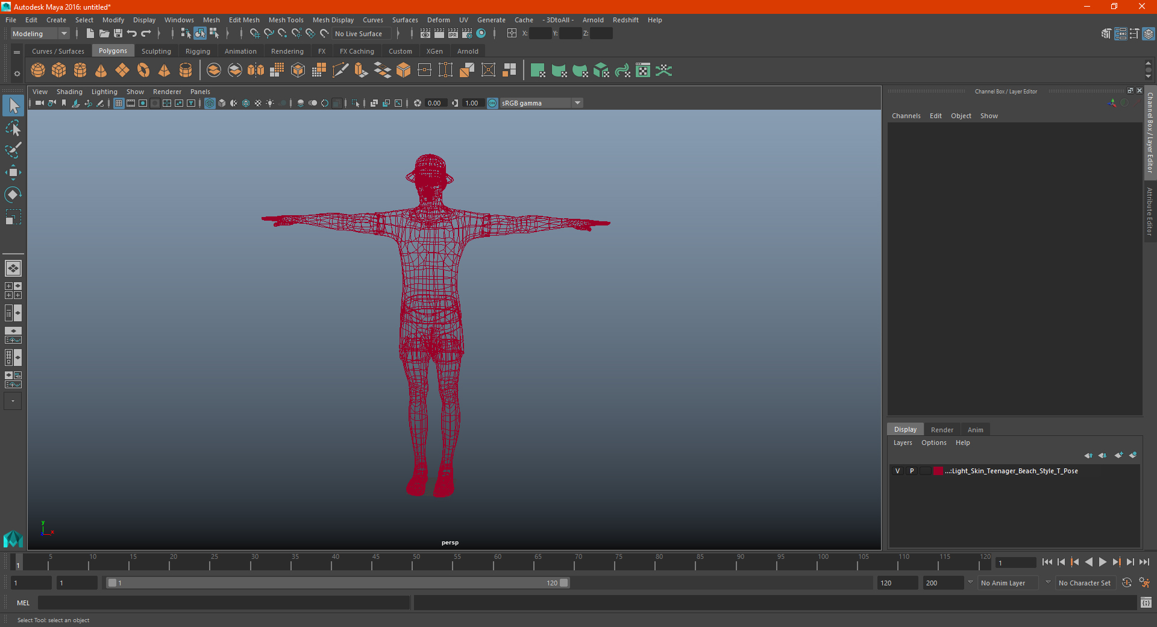Select the Lasso select tool

click(x=13, y=128)
